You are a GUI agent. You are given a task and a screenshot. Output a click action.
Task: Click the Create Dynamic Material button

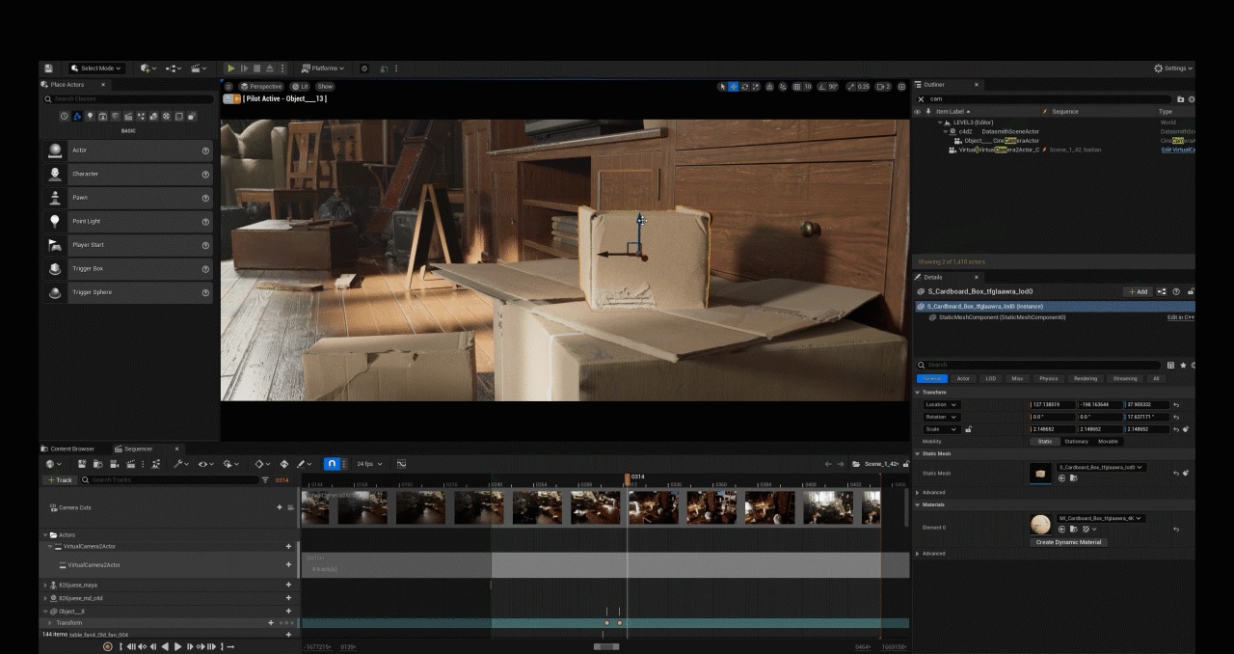(1069, 542)
